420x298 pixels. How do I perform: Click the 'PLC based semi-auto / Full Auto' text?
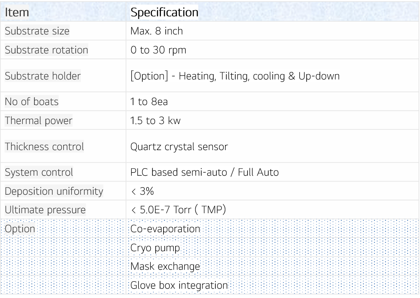point(204,172)
